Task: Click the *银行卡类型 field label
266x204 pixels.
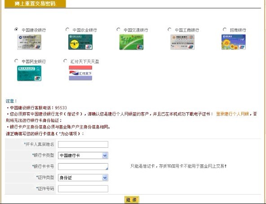Action: pyautogui.click(x=43, y=155)
